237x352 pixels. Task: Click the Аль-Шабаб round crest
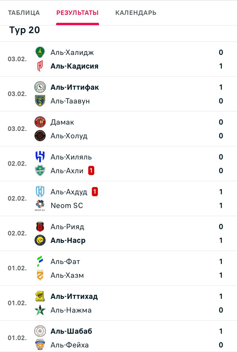(40, 331)
